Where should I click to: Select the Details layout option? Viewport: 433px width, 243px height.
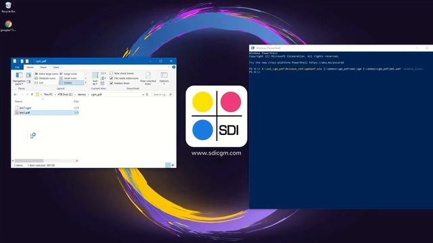(71, 82)
